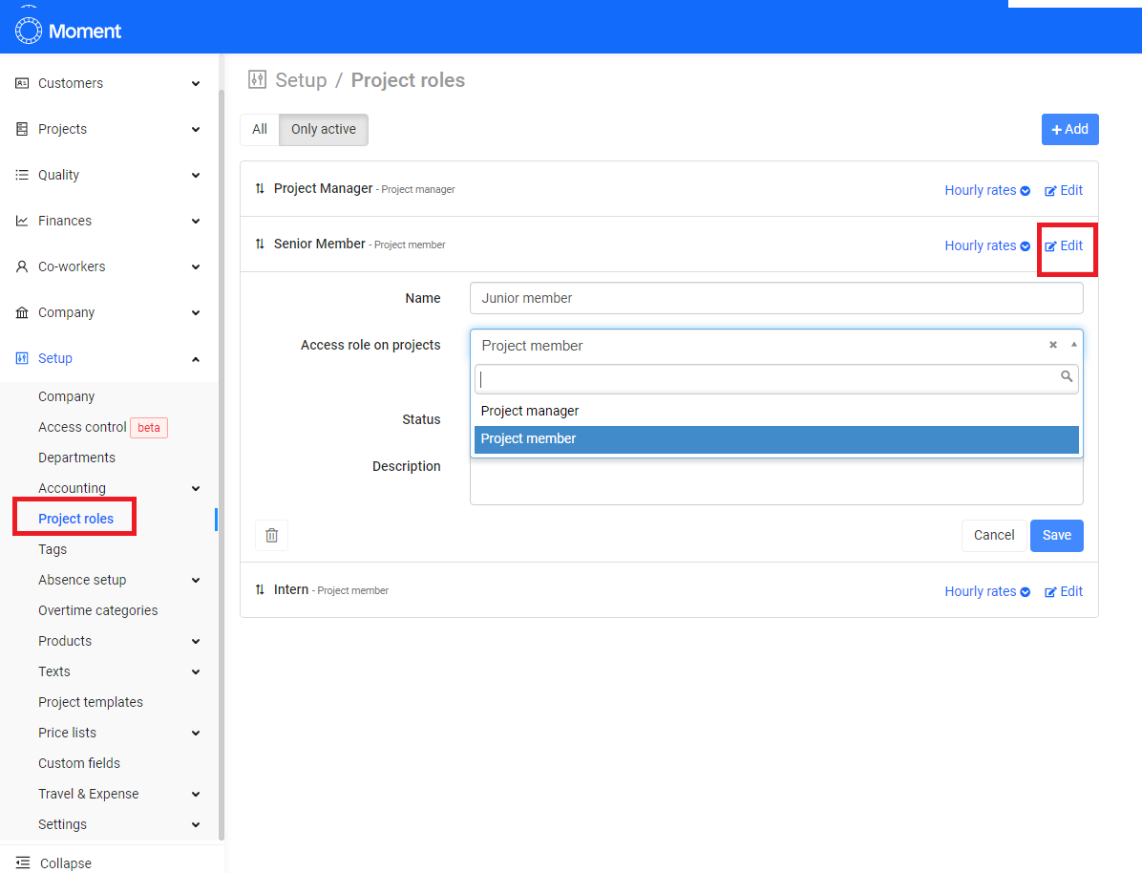
Task: Click the Customers card icon in sidebar
Action: [22, 83]
